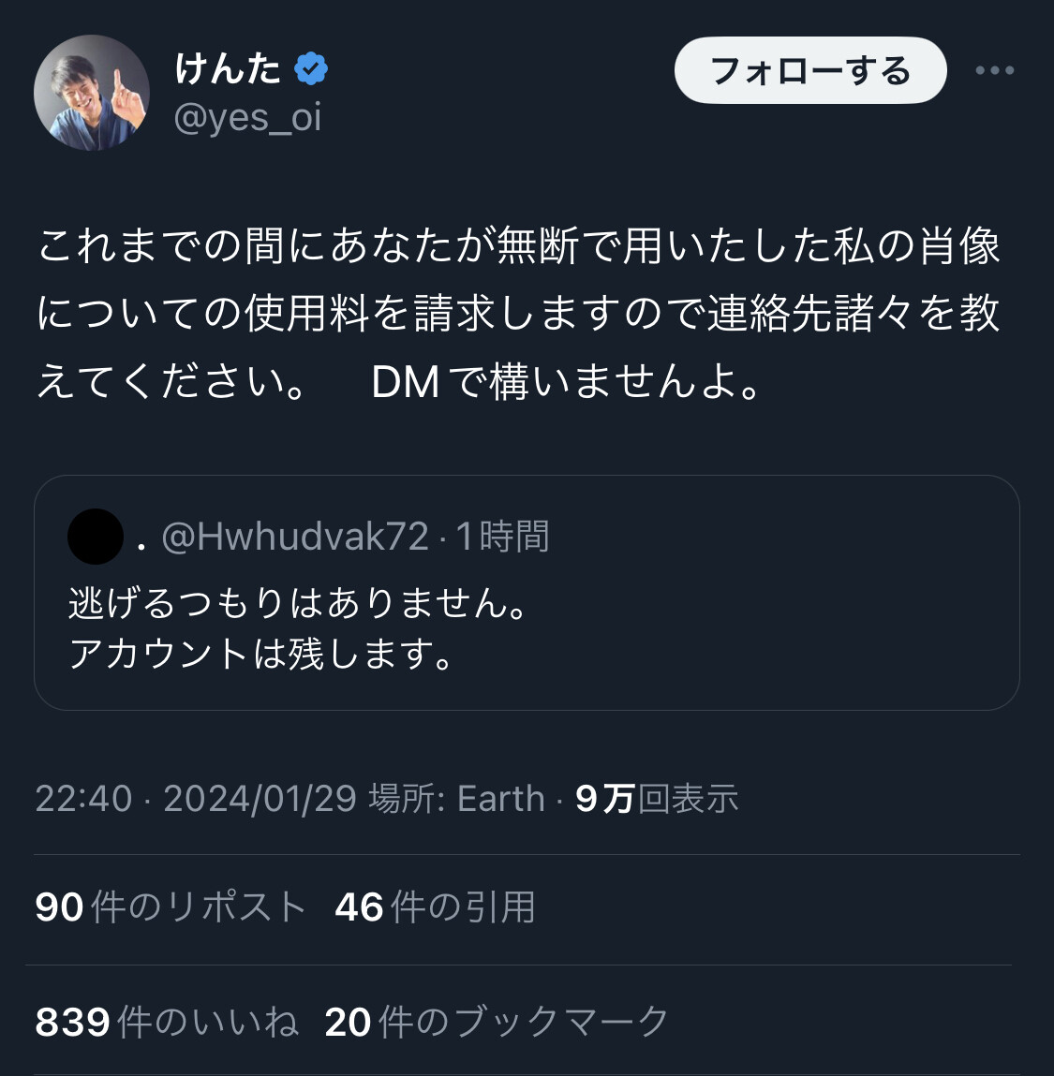Open the three-dot more options menu
Screen dimensions: 1054x1076
pos(994,70)
